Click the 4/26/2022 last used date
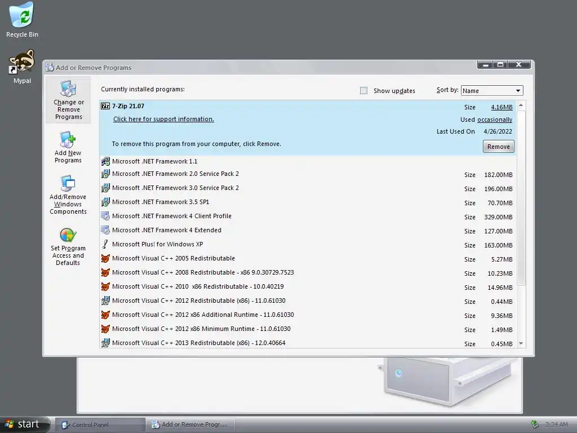The height and width of the screenshot is (433, 577). 498,131
